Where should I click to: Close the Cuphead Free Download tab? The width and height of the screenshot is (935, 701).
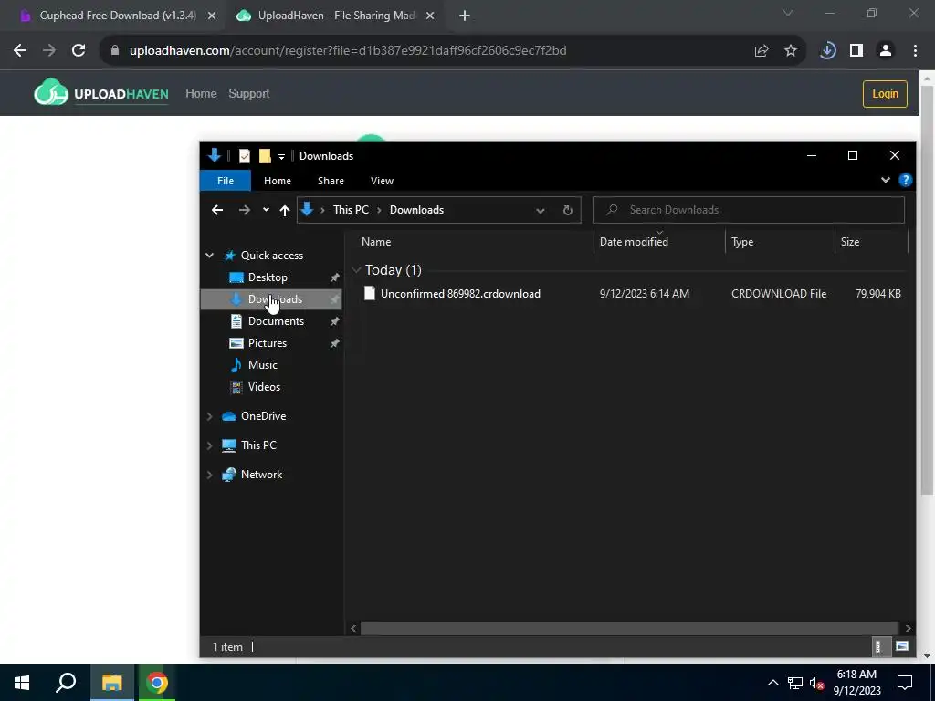point(212,16)
